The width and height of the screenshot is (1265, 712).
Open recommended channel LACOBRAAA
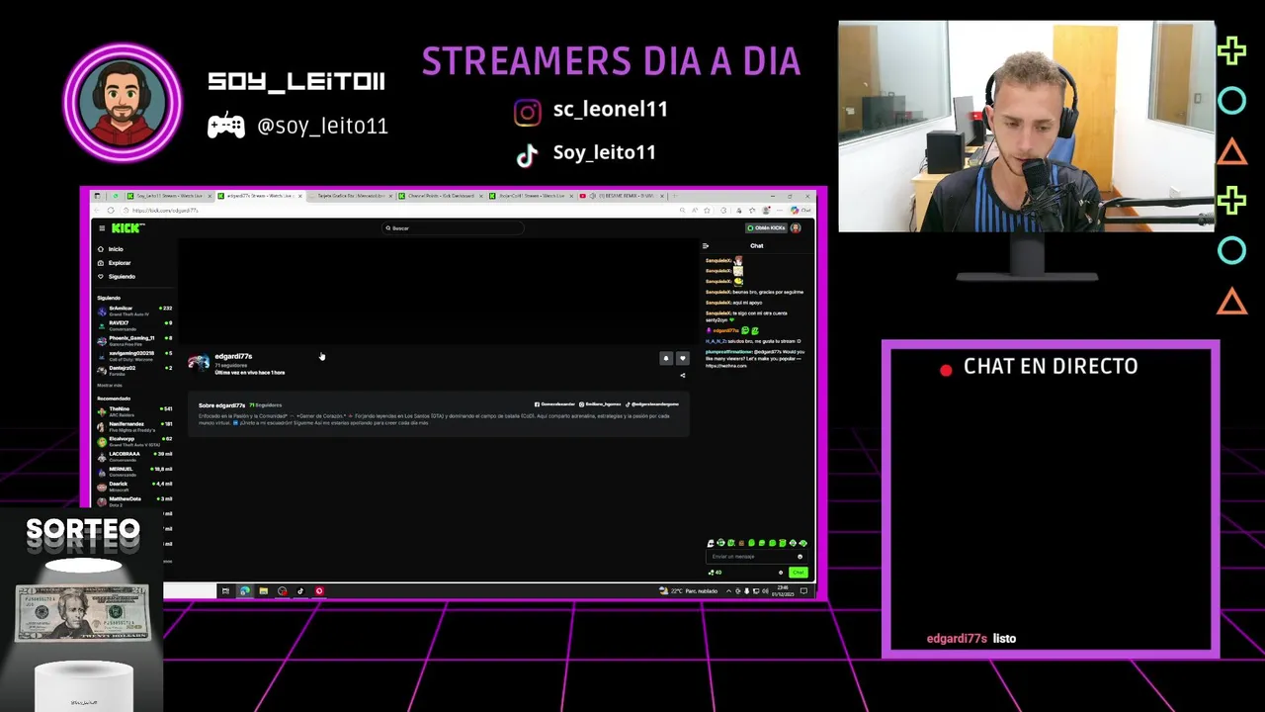pyautogui.click(x=134, y=456)
